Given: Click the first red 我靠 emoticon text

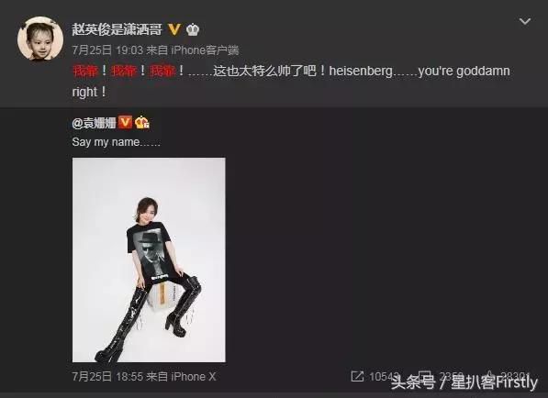Looking at the screenshot, I should pos(85,71).
